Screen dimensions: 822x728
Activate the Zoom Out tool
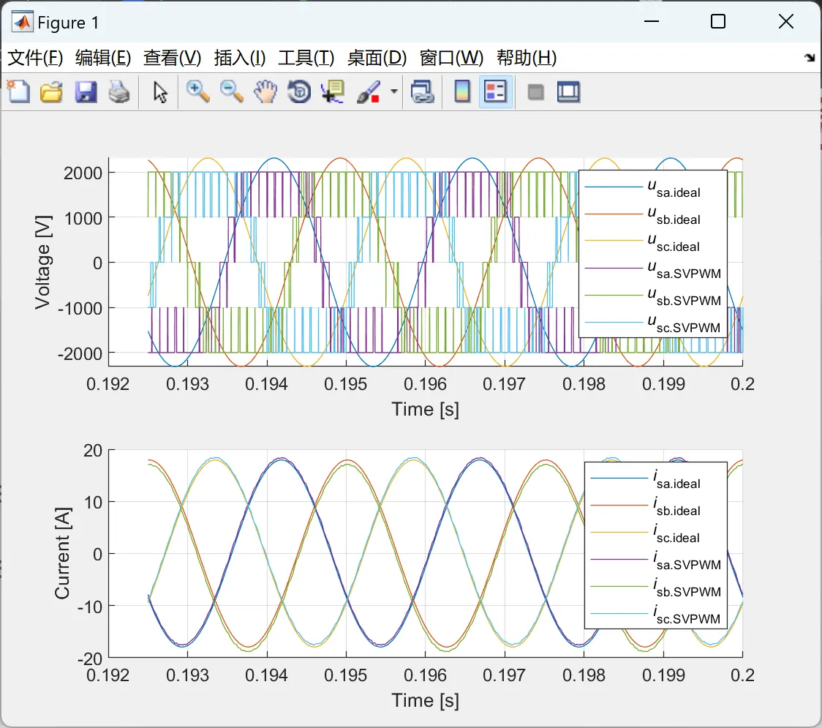click(231, 91)
